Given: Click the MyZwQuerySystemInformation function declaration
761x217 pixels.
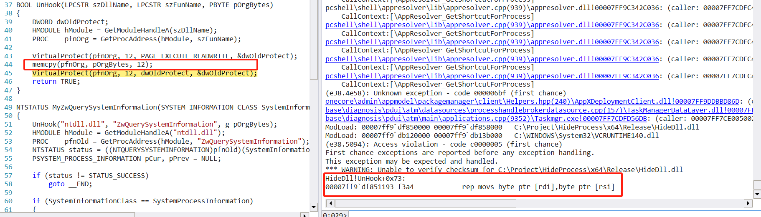Looking at the screenshot, I should (x=163, y=107).
